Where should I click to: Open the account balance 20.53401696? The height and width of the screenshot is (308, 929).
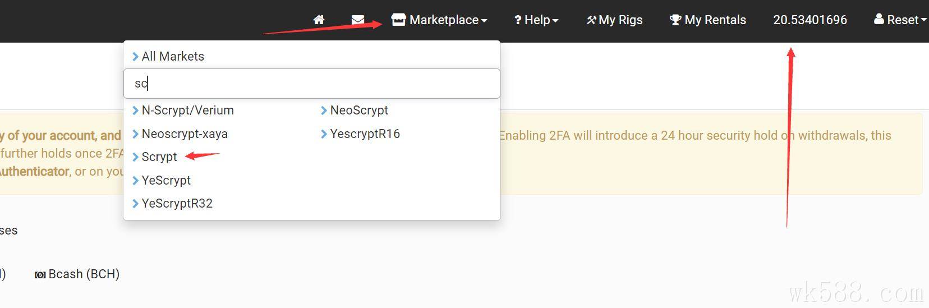point(810,20)
